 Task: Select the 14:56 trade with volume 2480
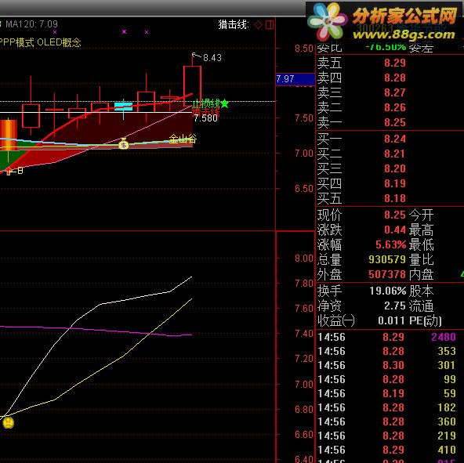point(390,337)
